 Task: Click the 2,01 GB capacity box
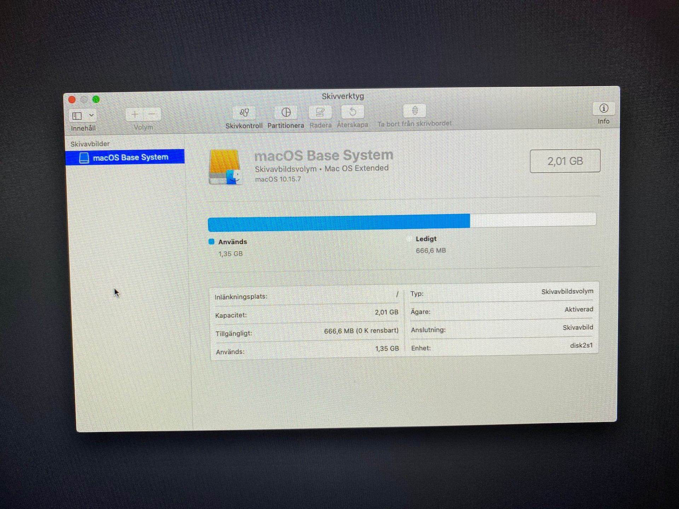[565, 161]
